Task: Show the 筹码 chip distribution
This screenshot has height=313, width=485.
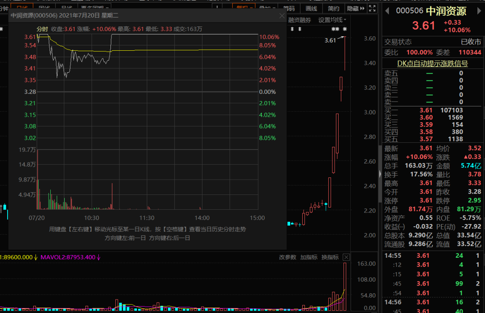Action: 289,9
